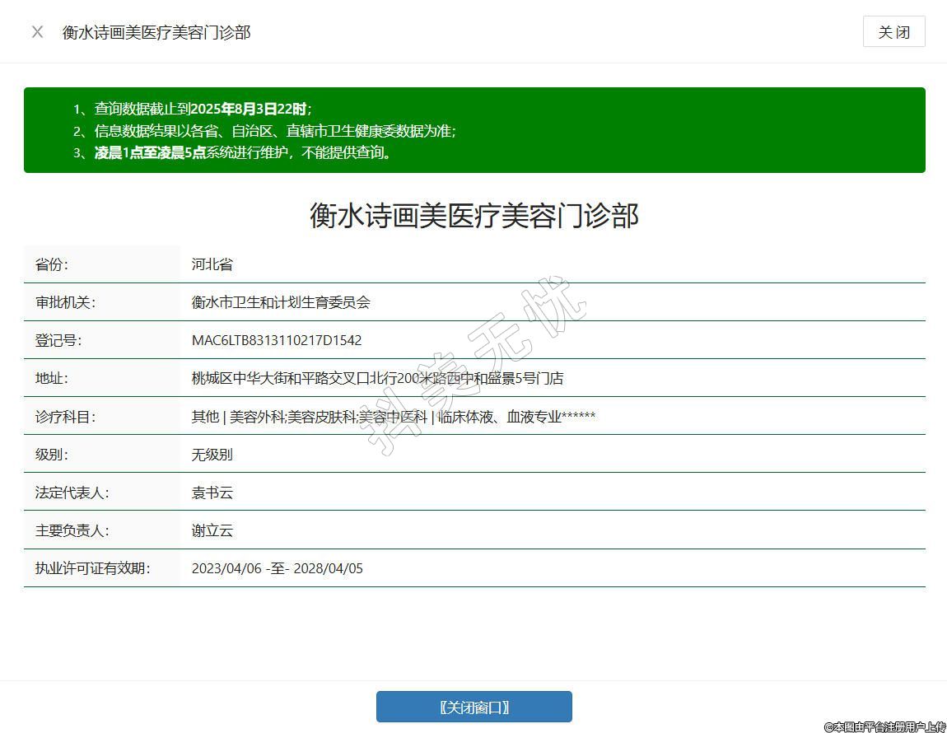Click the system maintenance hours notice
Viewport: 947px width, 733px height.
[x=243, y=152]
